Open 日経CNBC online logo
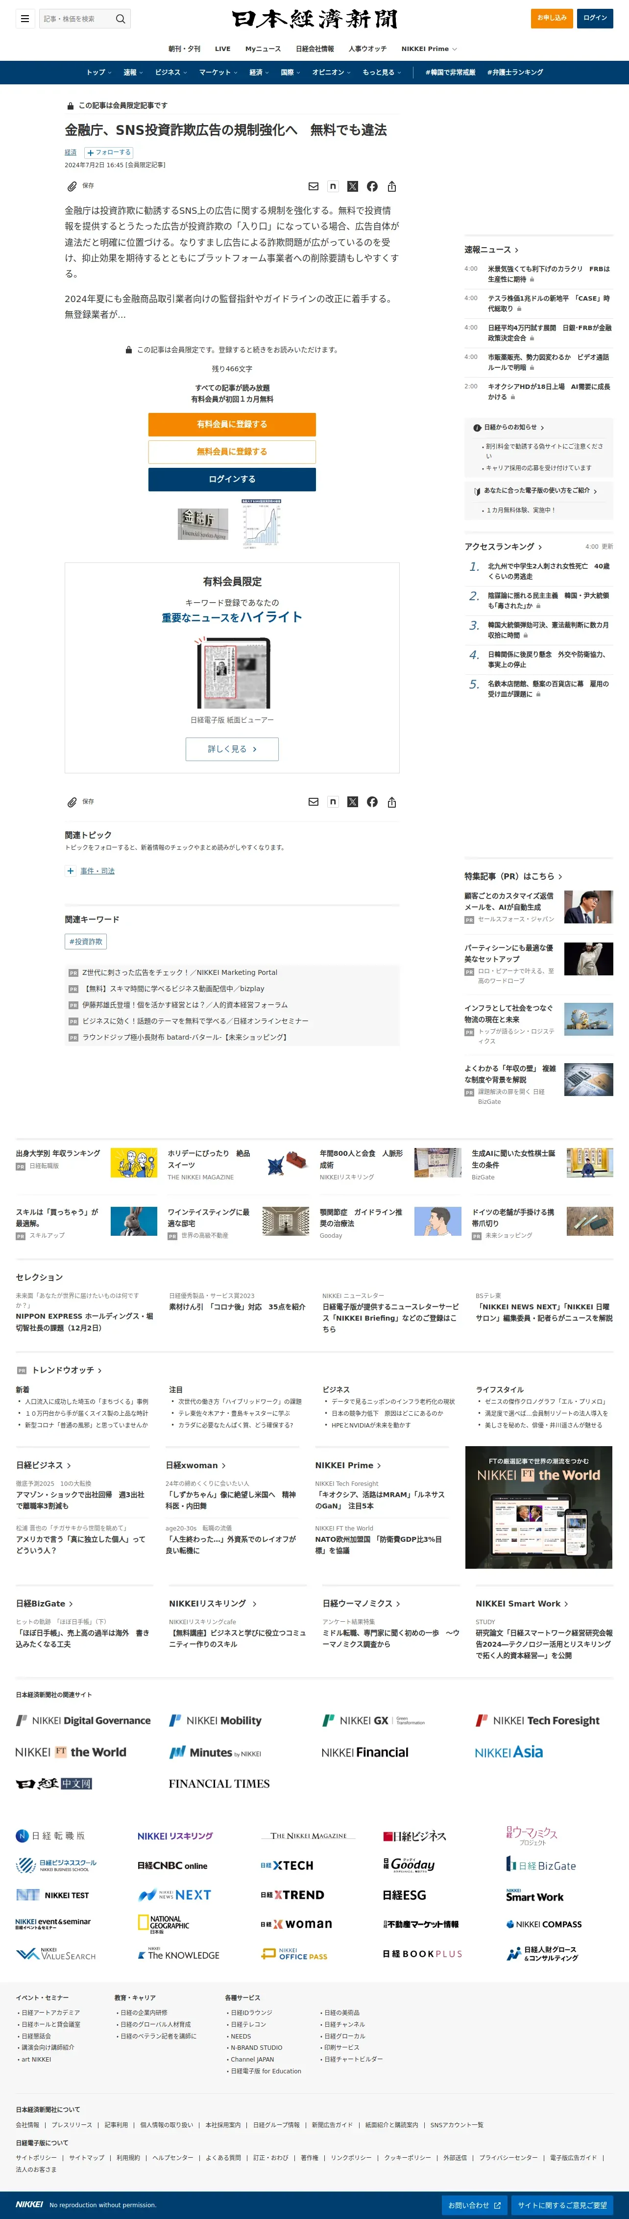The image size is (629, 2219). click(172, 1866)
